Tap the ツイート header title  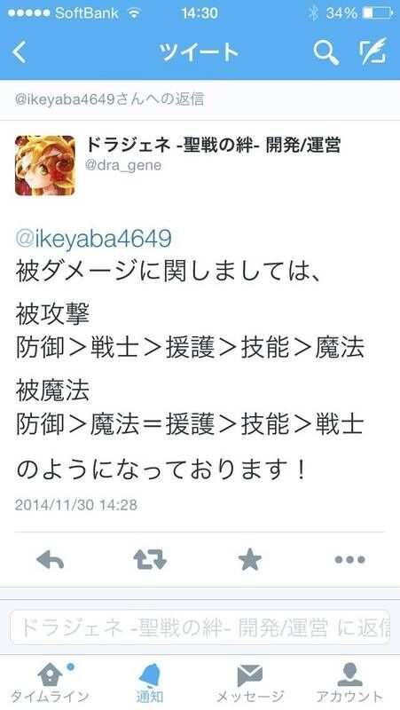point(199,52)
